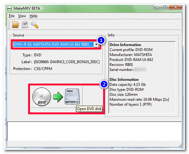Click the Maximum read rate 10.08 Mbps line
Screen dimensions: 189x154
tap(139, 100)
